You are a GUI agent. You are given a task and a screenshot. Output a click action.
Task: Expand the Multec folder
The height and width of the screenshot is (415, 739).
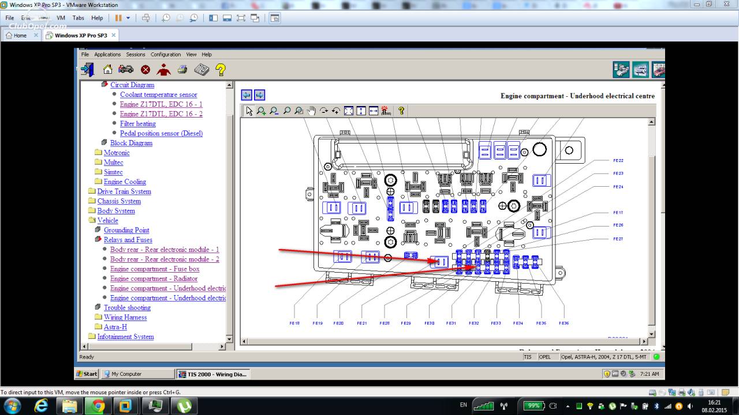coord(113,163)
